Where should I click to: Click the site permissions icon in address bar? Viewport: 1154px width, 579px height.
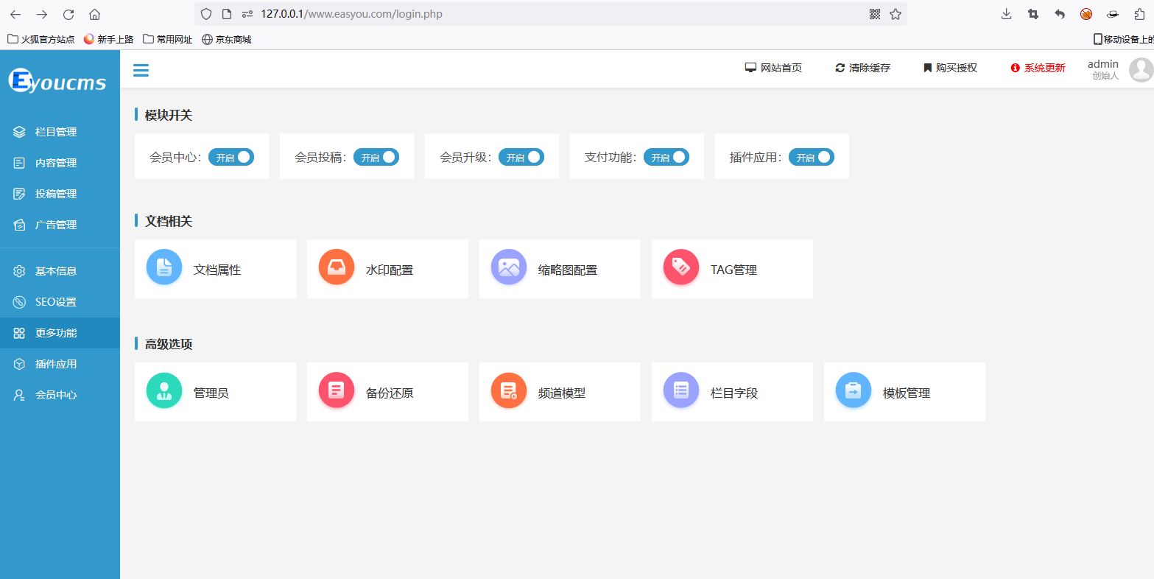(247, 14)
